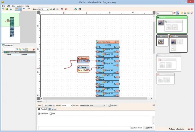Toggle the Auto Scroll checkbox
Viewport: 195px width, 132px height.
click(39, 114)
